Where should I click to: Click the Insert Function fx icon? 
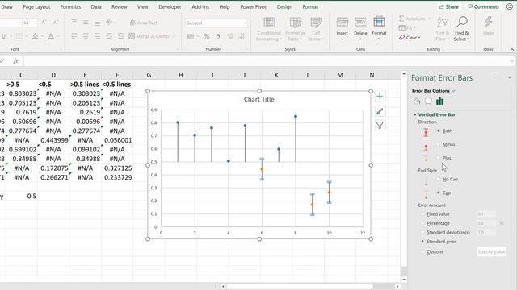click(x=15, y=61)
